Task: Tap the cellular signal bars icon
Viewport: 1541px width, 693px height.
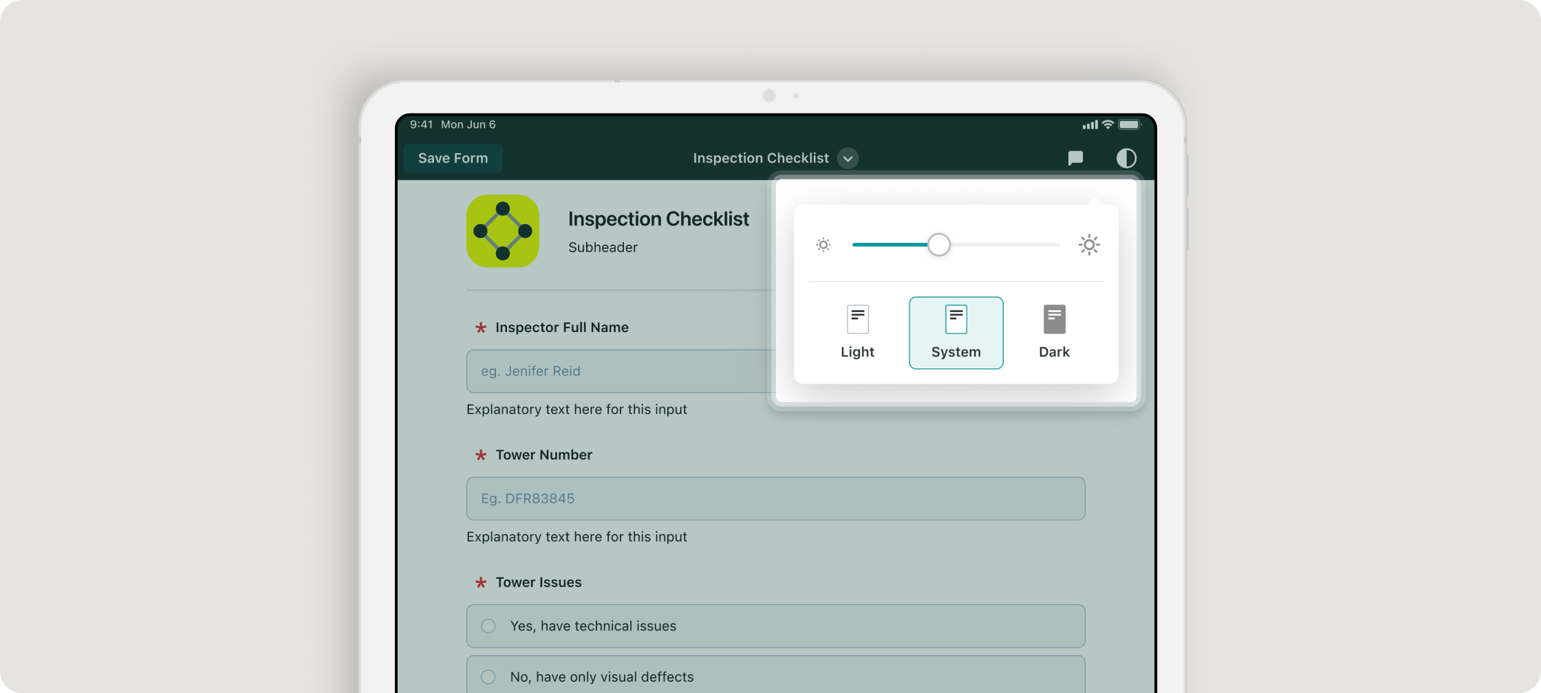Action: [x=1090, y=125]
